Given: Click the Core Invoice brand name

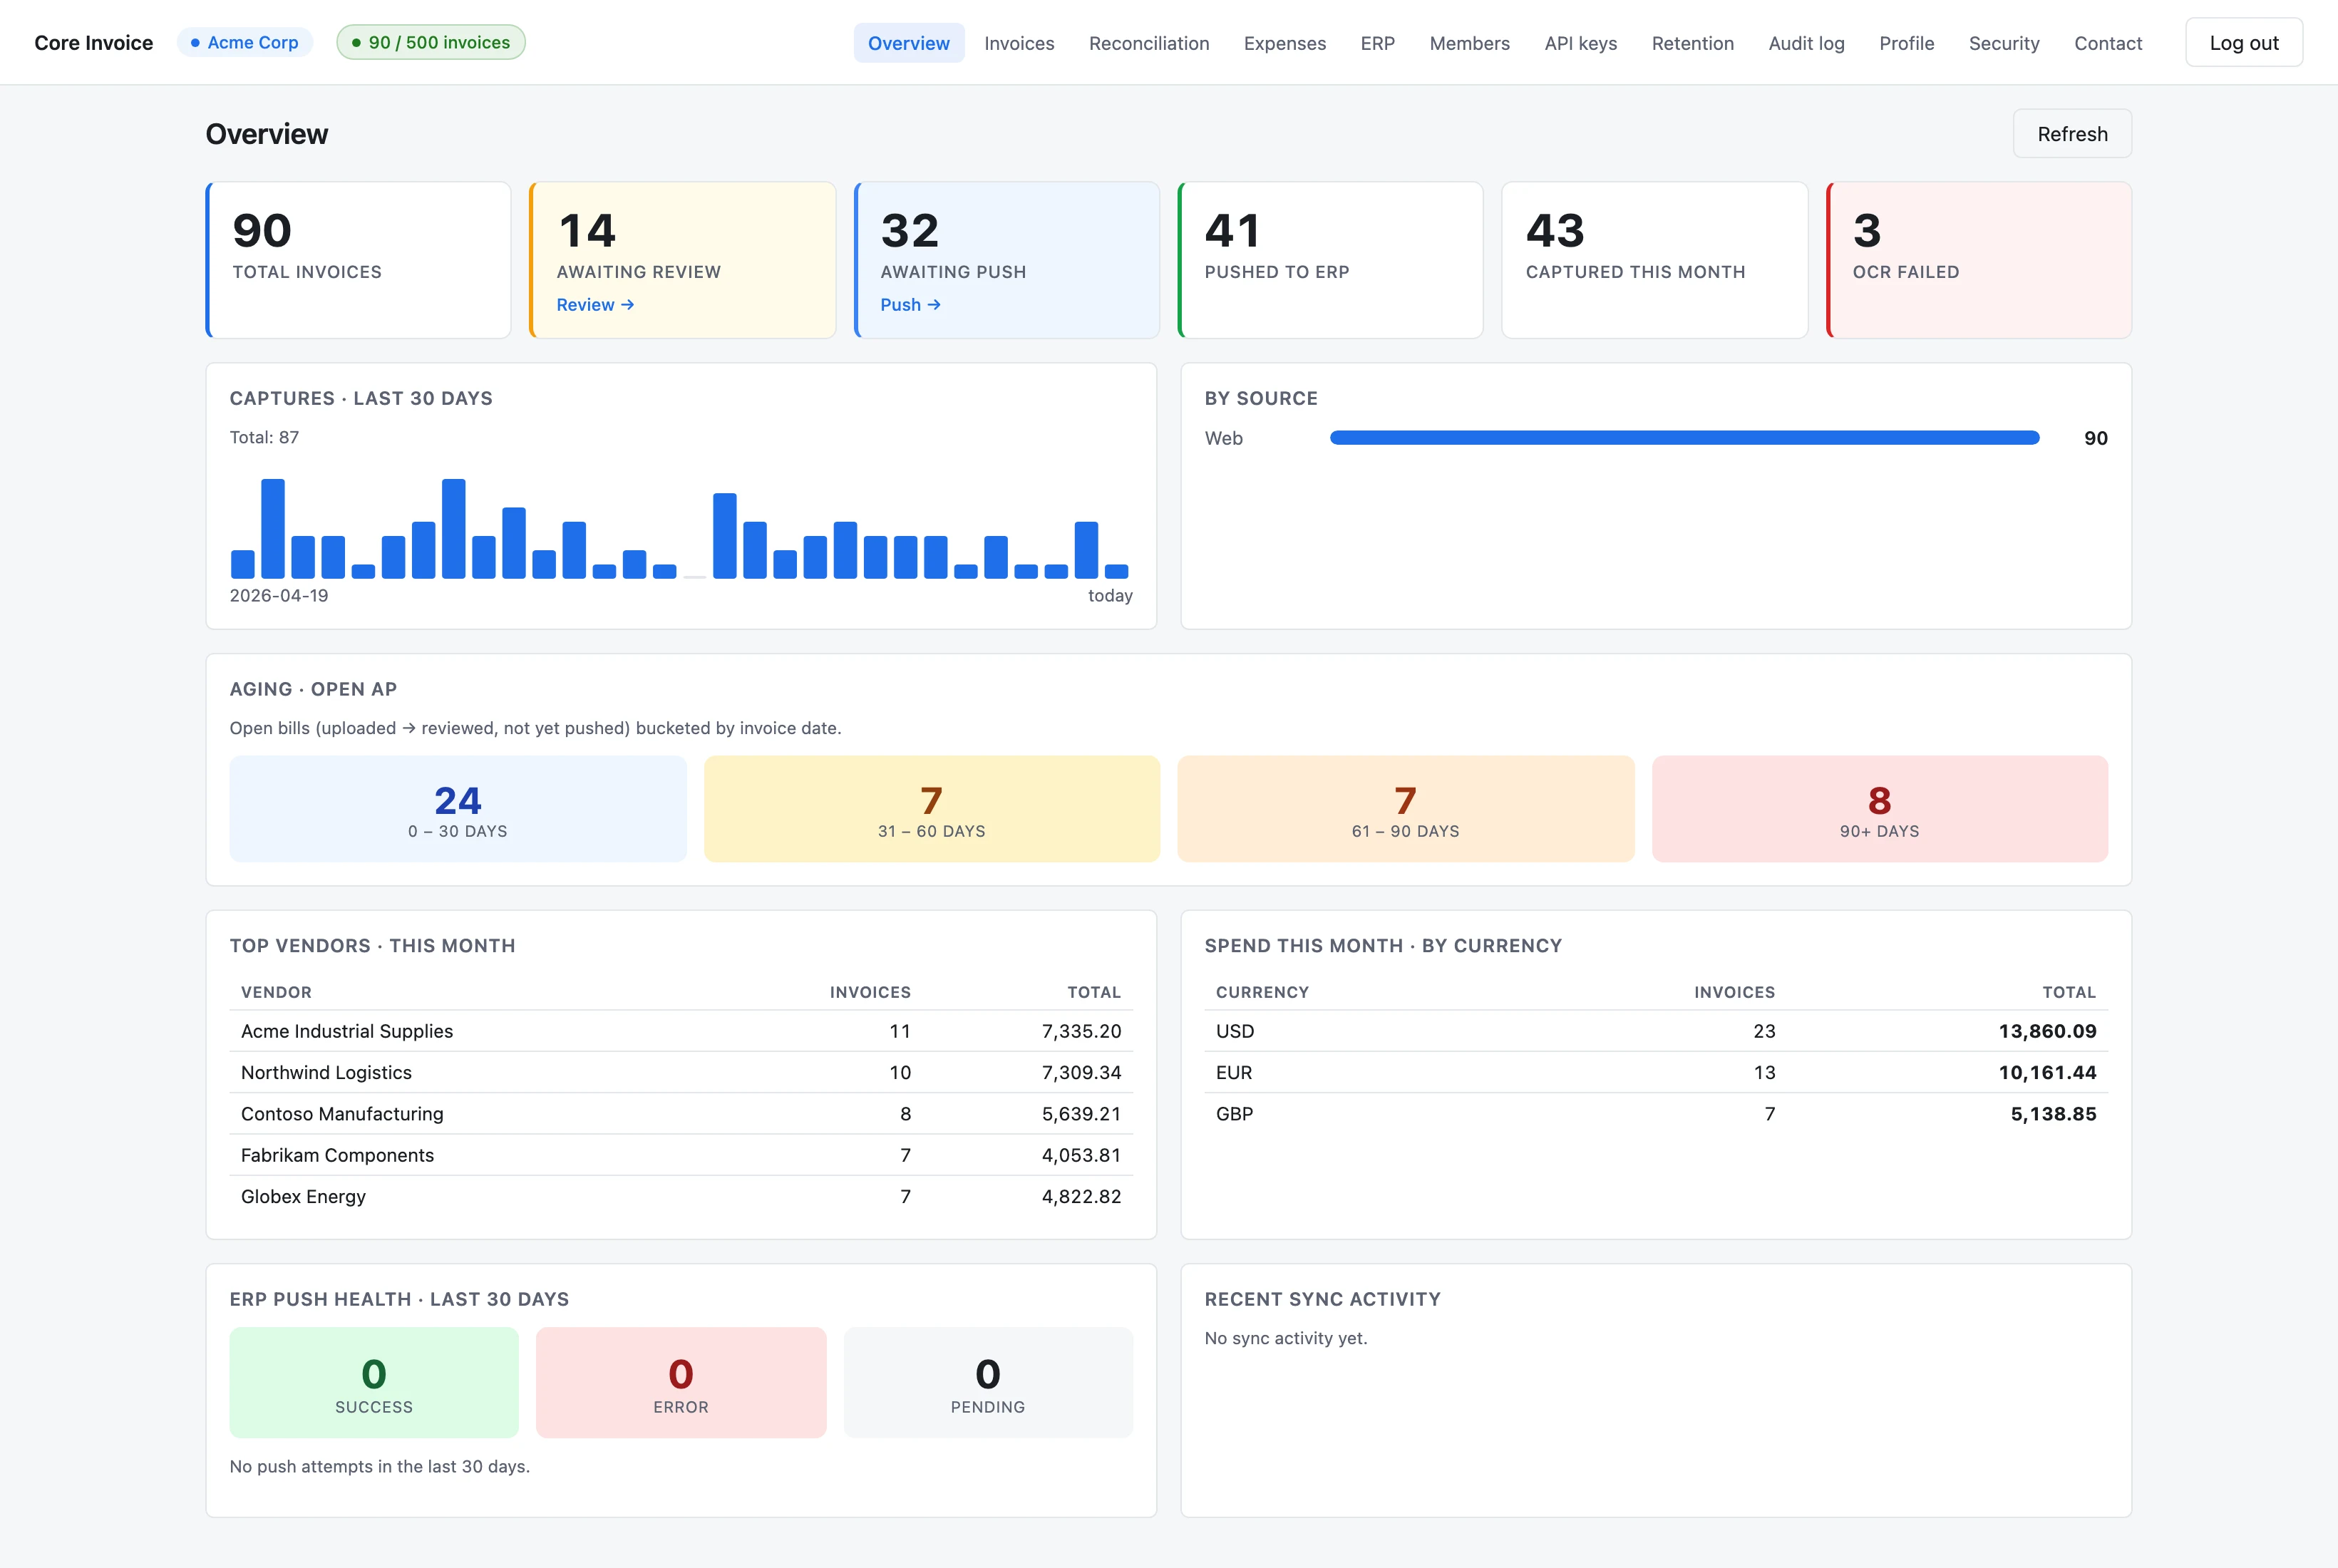Looking at the screenshot, I should (x=93, y=43).
